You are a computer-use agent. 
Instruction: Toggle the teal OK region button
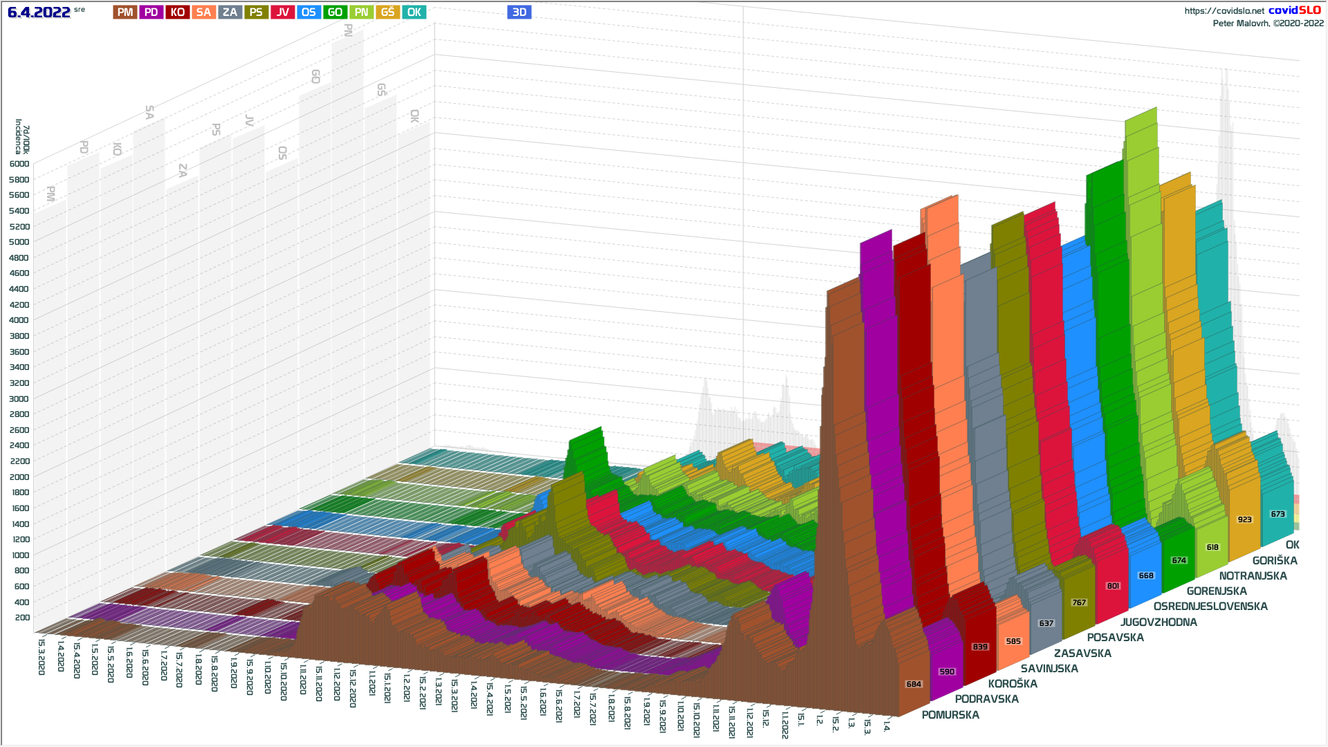pos(414,12)
